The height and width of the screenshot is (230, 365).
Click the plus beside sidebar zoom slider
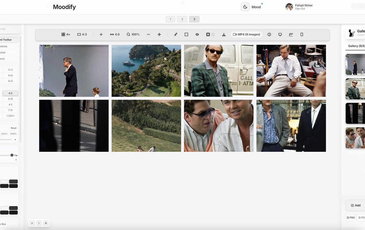[x=15, y=140]
